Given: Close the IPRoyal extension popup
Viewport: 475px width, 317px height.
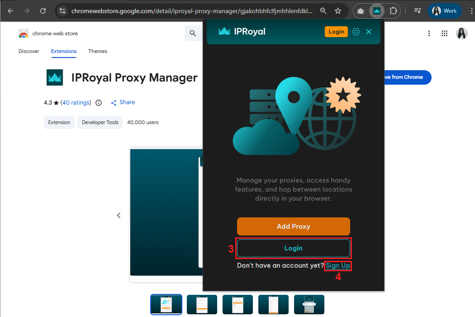Looking at the screenshot, I should pyautogui.click(x=369, y=32).
